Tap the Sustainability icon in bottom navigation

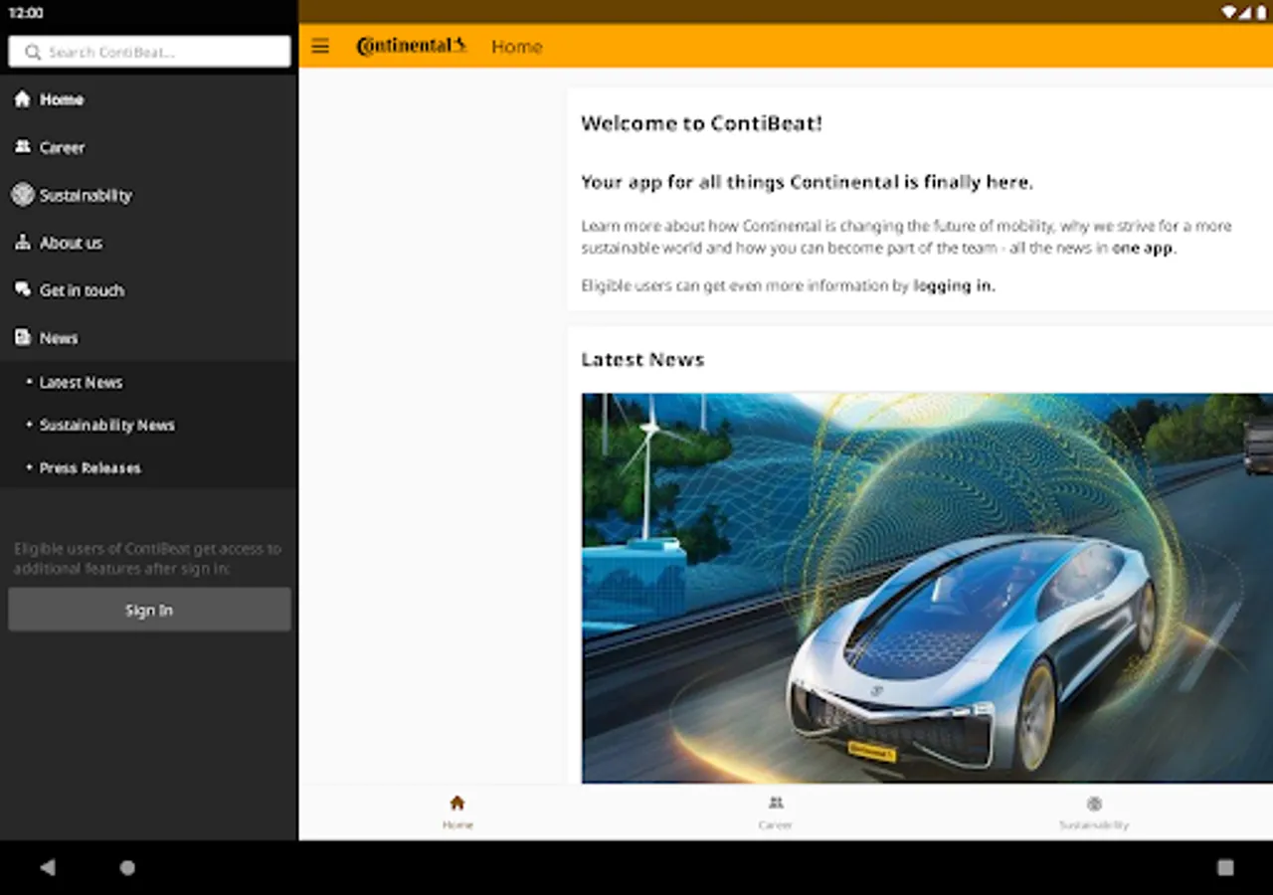(x=1094, y=802)
